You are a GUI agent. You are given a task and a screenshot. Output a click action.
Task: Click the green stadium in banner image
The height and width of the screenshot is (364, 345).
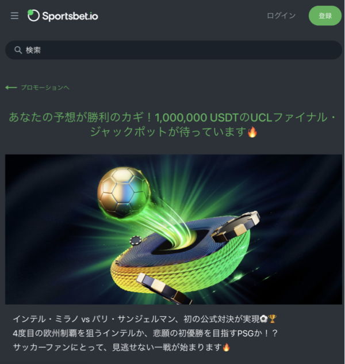(x=181, y=256)
